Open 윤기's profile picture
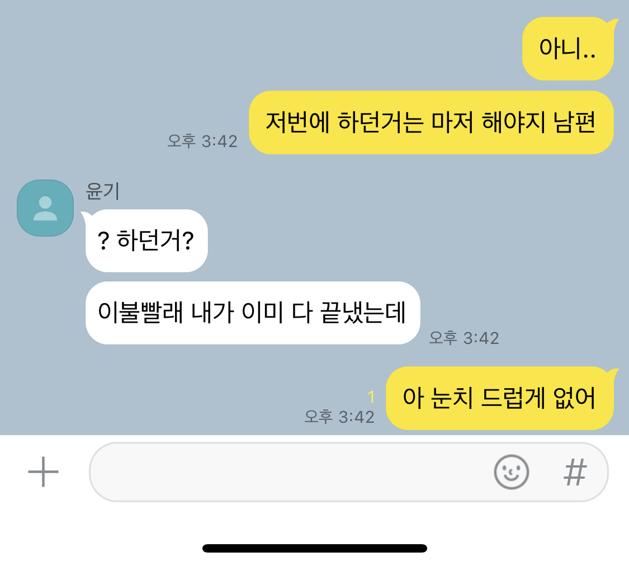Viewport: 629px width, 566px height. click(x=45, y=208)
